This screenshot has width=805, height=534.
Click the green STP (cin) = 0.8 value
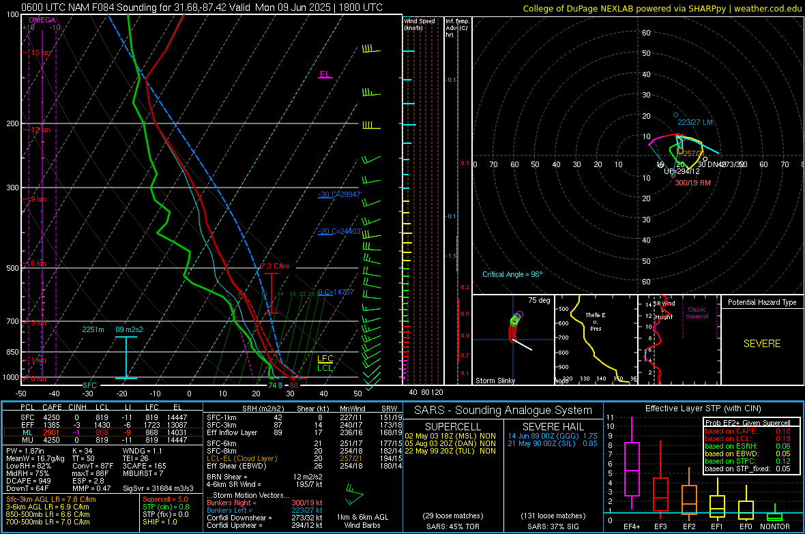(x=166, y=507)
